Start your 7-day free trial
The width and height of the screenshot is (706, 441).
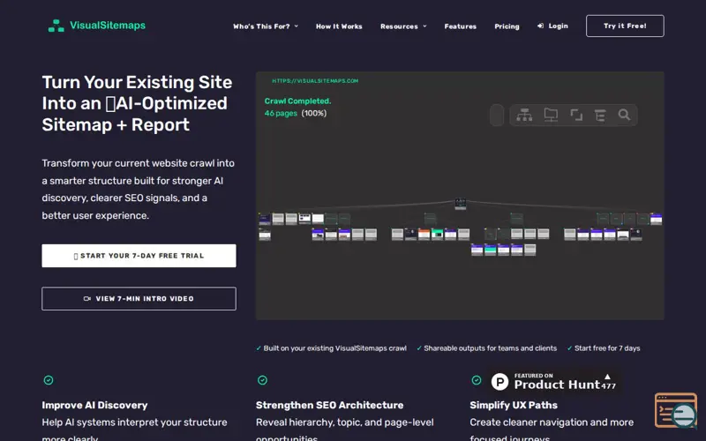139,256
